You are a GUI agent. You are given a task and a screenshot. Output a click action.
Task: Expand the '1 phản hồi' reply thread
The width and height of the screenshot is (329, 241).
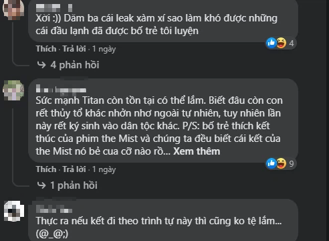point(74,185)
